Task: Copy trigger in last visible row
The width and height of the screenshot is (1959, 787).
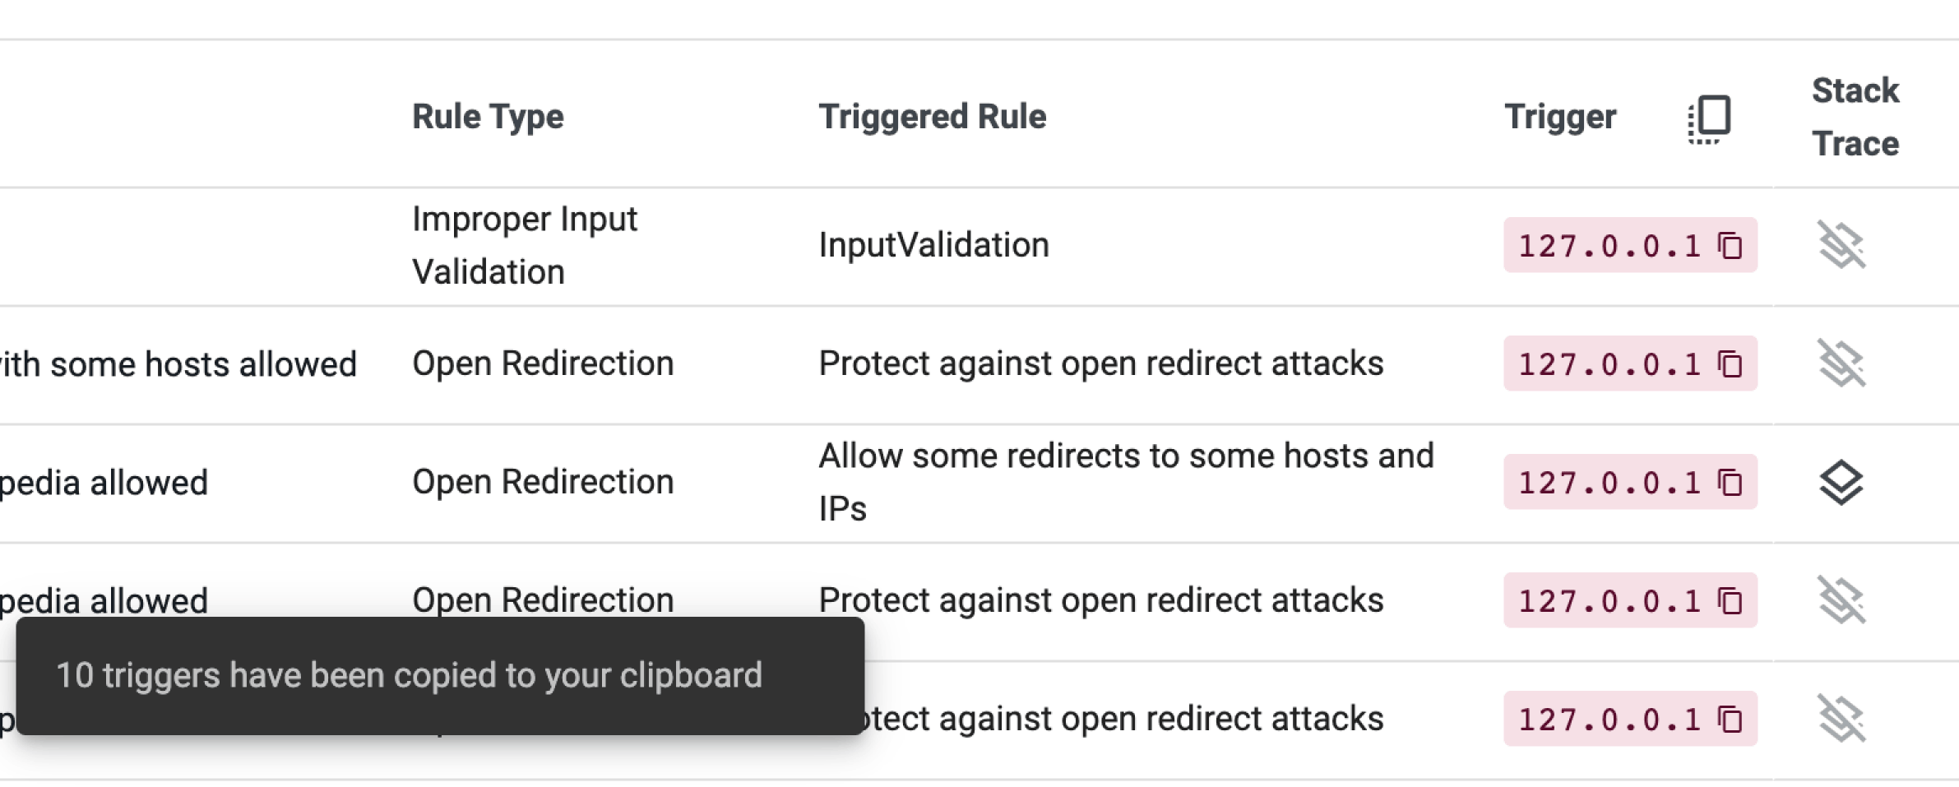Action: [1730, 719]
